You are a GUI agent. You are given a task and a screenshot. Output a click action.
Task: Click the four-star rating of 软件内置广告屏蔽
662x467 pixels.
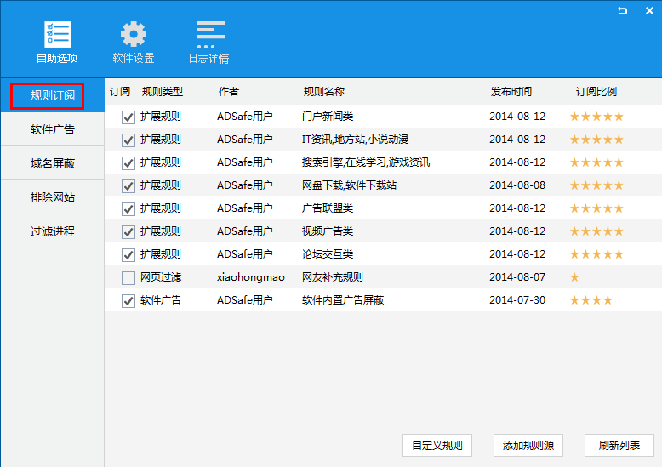591,300
